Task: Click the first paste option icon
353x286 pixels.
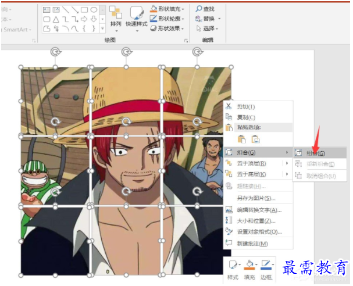Action: [241, 140]
